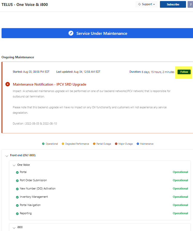
Task: Click New Number (DID) Activation check icon
Action: [x=17, y=189]
